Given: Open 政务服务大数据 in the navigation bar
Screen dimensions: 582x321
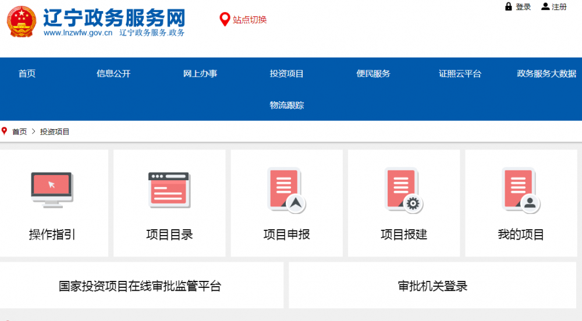Looking at the screenshot, I should [546, 74].
